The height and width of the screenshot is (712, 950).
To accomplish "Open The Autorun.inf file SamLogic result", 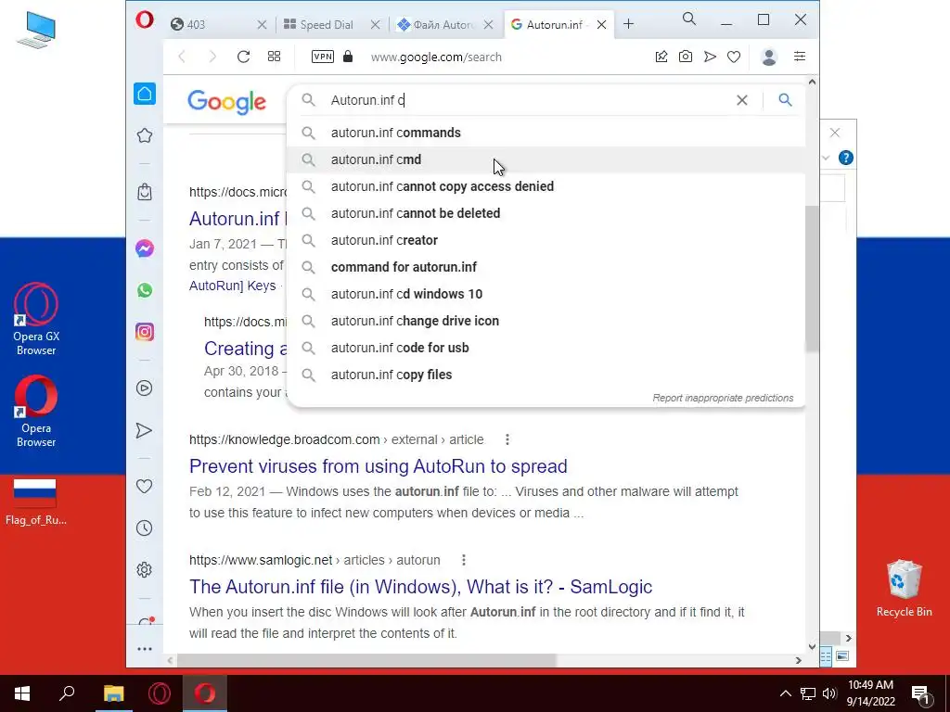I will pos(420,587).
